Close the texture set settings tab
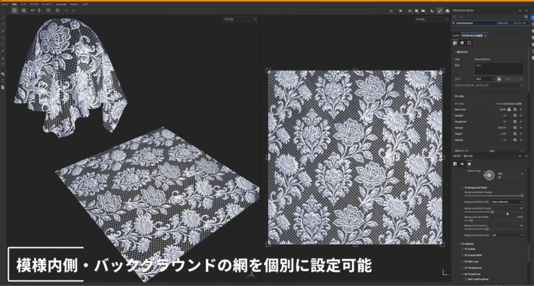534x286 pixels. (x=486, y=36)
